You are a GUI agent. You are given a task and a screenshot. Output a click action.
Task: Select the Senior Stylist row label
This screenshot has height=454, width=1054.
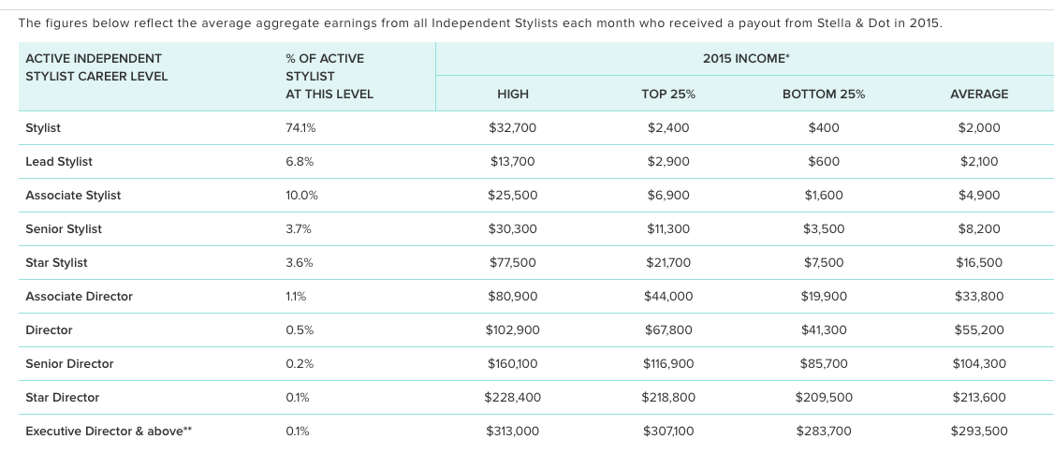[64, 228]
